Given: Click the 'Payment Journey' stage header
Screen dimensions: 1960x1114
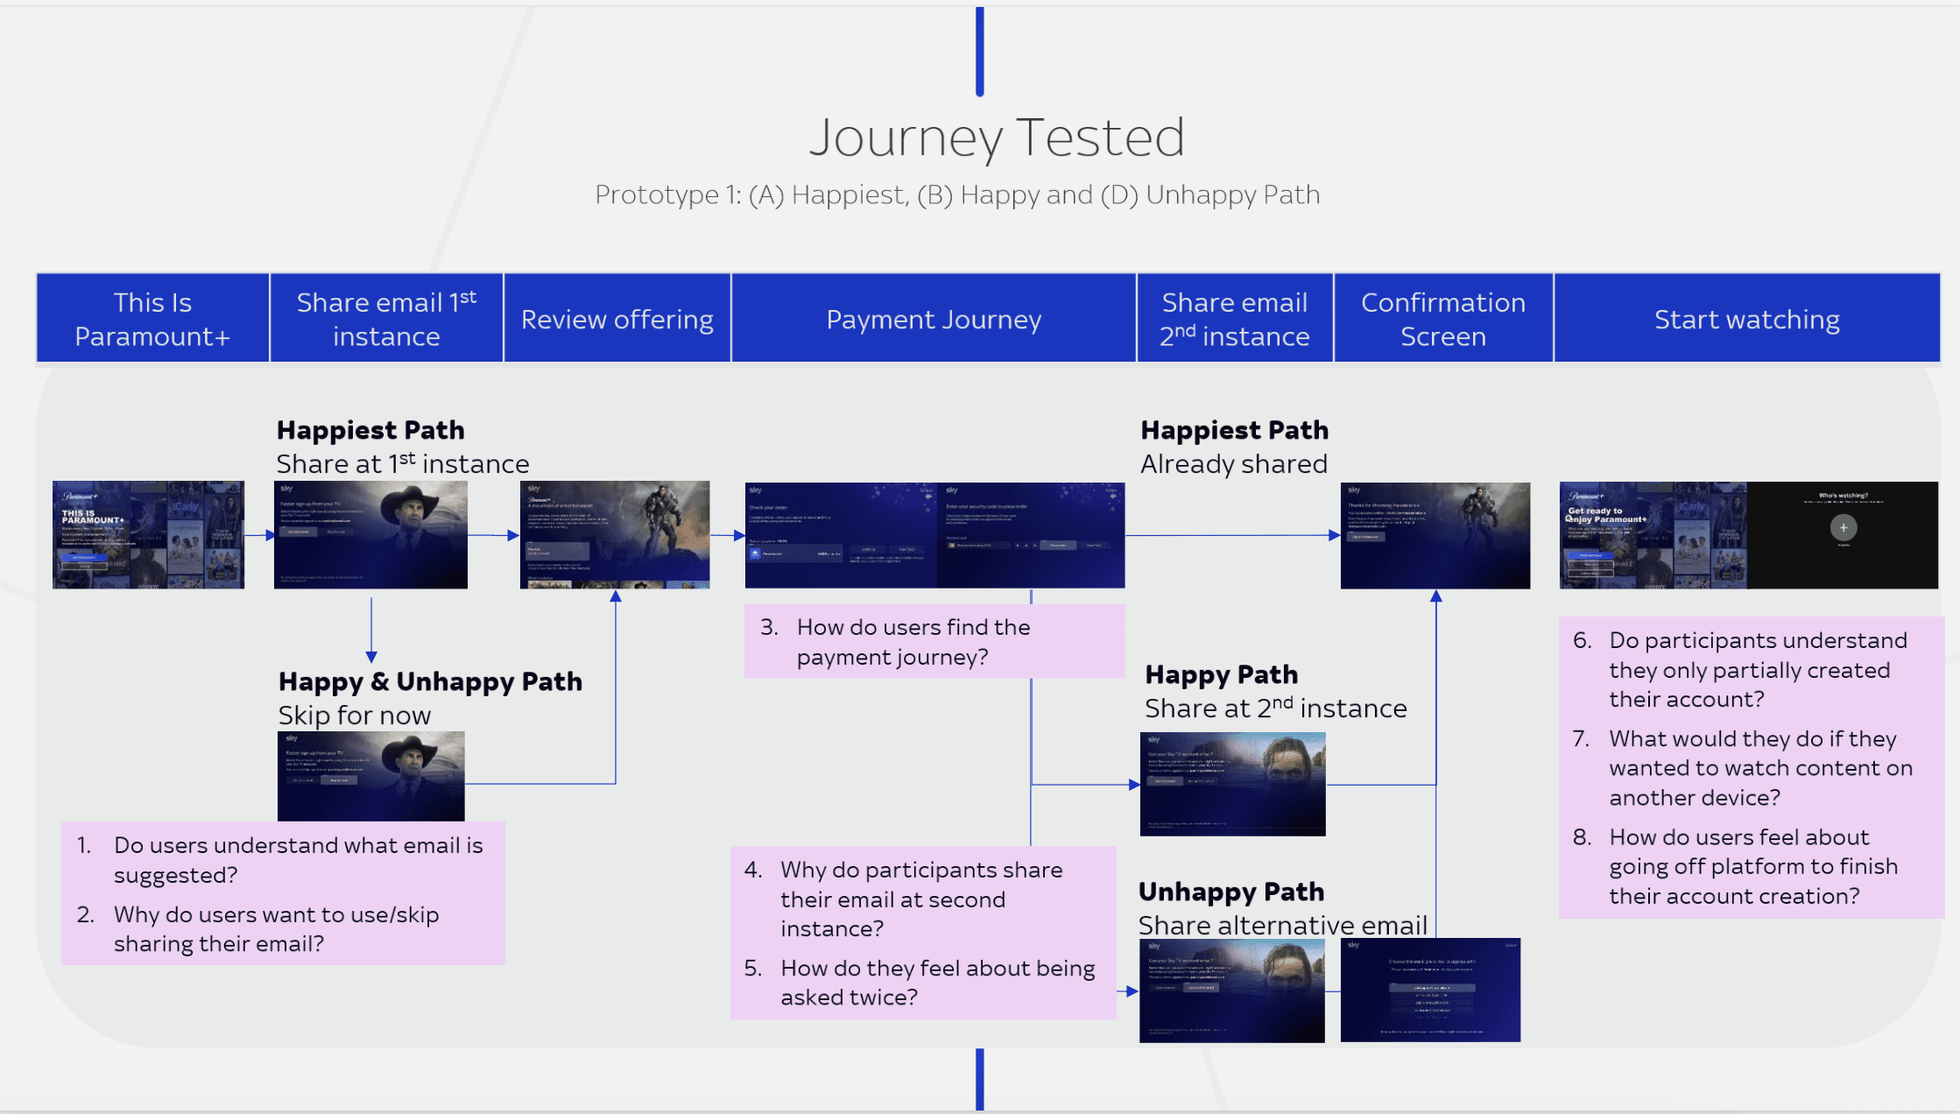Looking at the screenshot, I should pyautogui.click(x=934, y=319).
